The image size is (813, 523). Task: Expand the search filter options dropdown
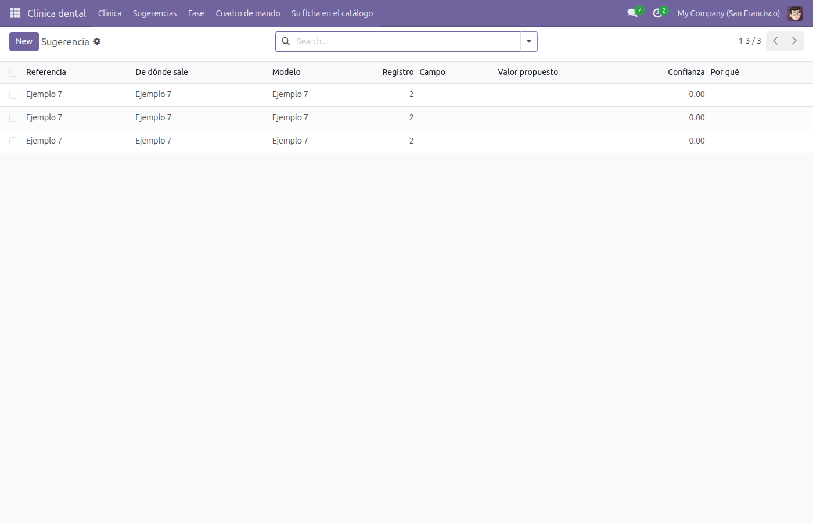click(529, 41)
